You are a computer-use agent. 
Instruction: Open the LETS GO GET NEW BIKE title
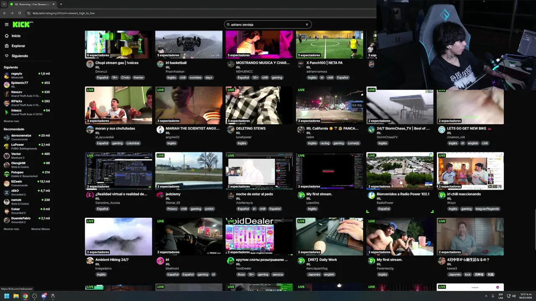coord(469,128)
